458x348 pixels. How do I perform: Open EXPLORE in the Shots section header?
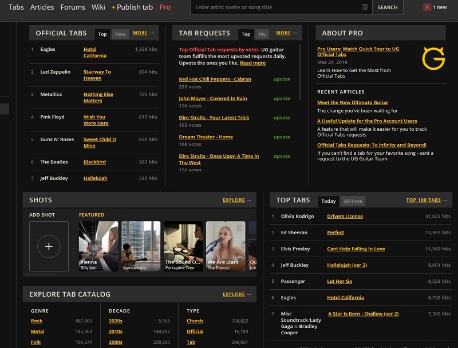tap(234, 201)
